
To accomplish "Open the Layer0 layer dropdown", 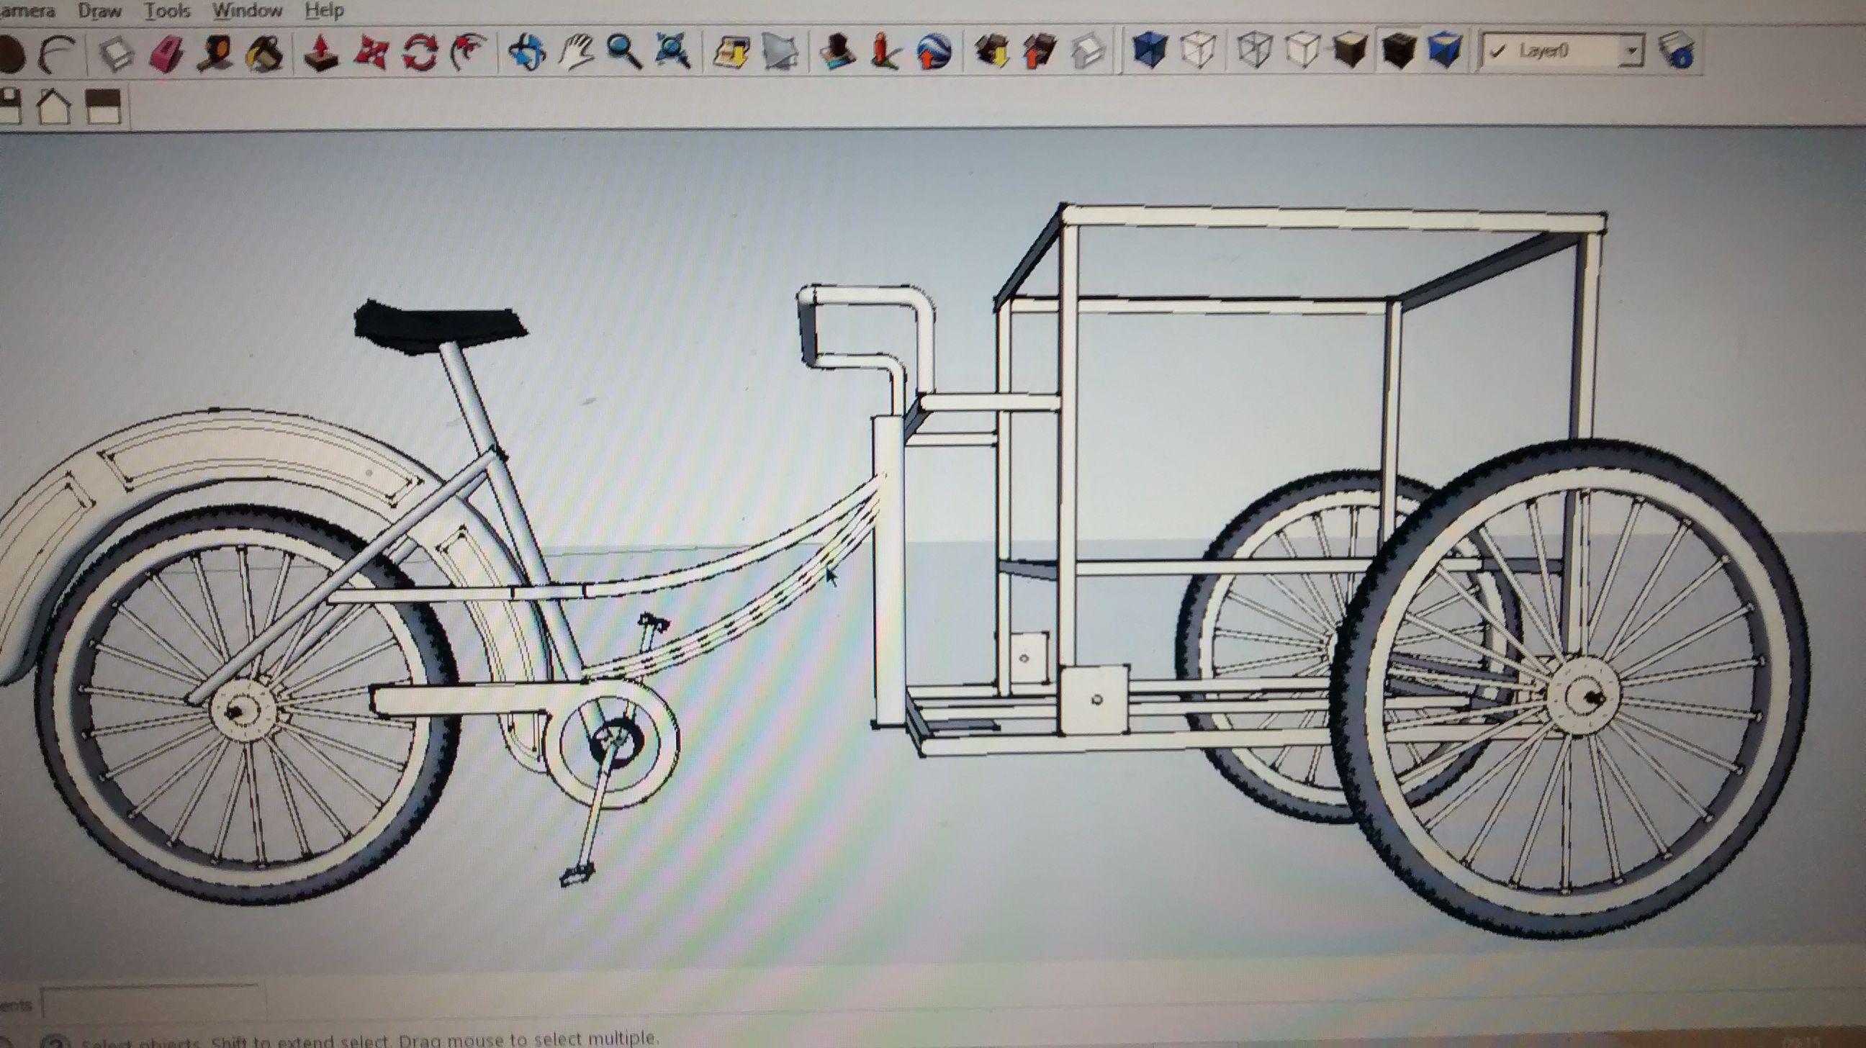I will [x=1631, y=51].
